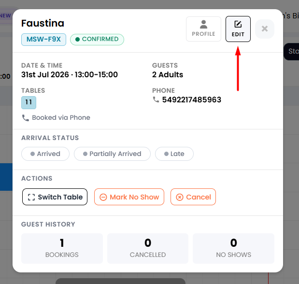This screenshot has height=284, width=299.
Task: Click the Cancel circle-x icon
Action: [180, 197]
